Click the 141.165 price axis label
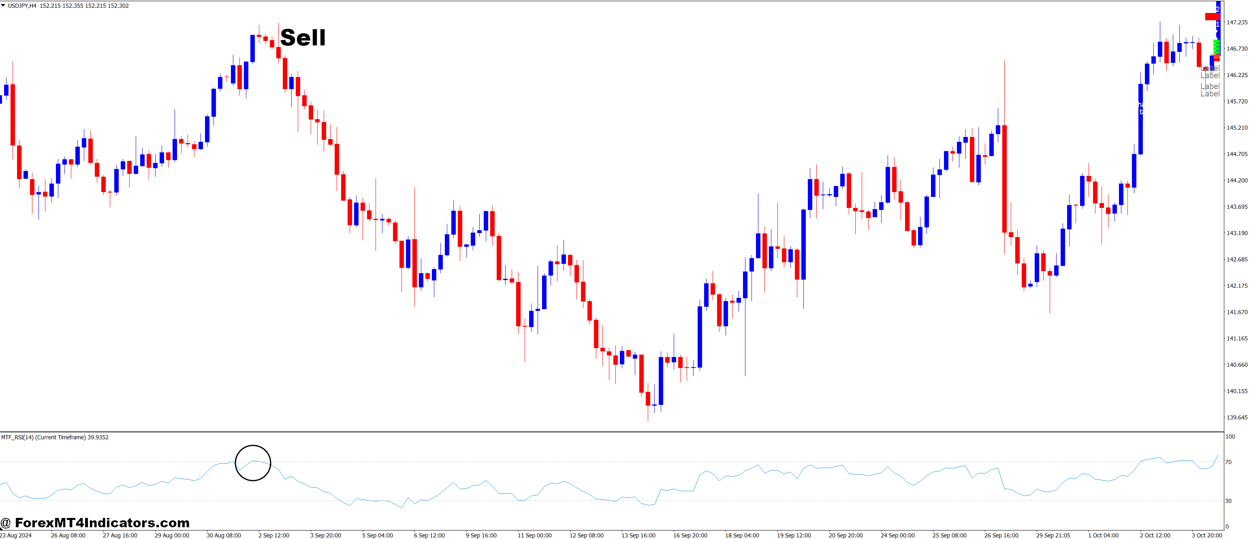The height and width of the screenshot is (539, 1249). pyautogui.click(x=1237, y=339)
